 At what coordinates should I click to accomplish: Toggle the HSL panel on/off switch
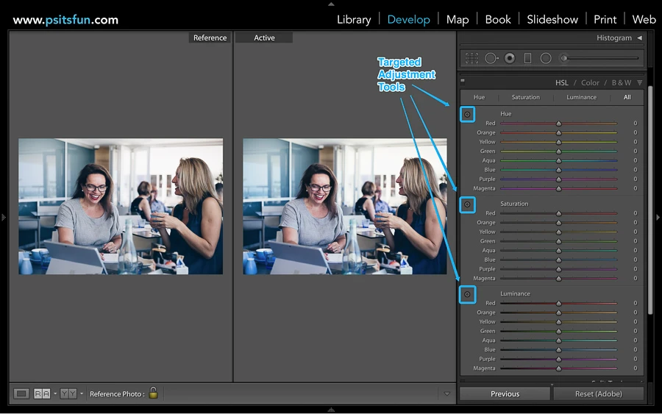463,81
